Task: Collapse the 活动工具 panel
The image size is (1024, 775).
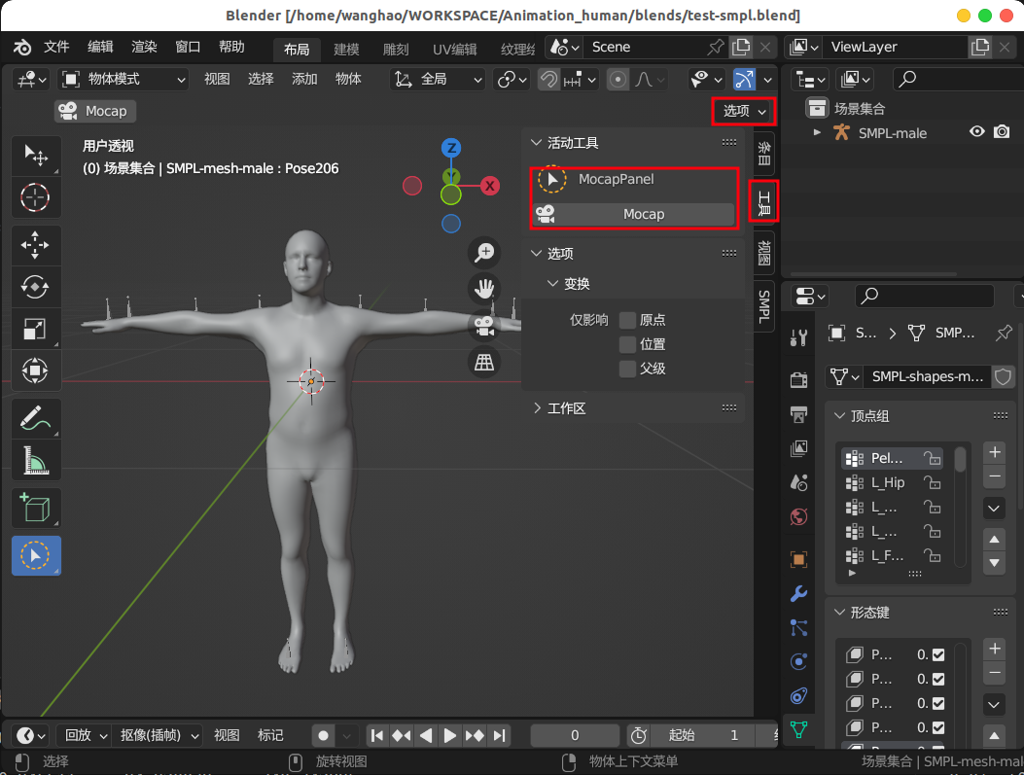Action: click(x=536, y=142)
